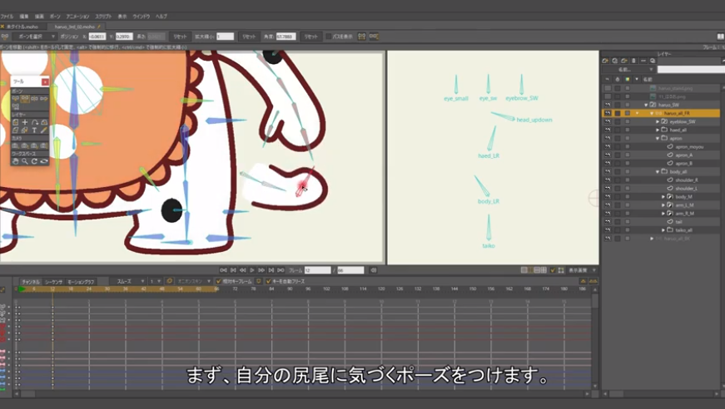
Task: Collapse the body_all layer group
Action: [x=658, y=172]
